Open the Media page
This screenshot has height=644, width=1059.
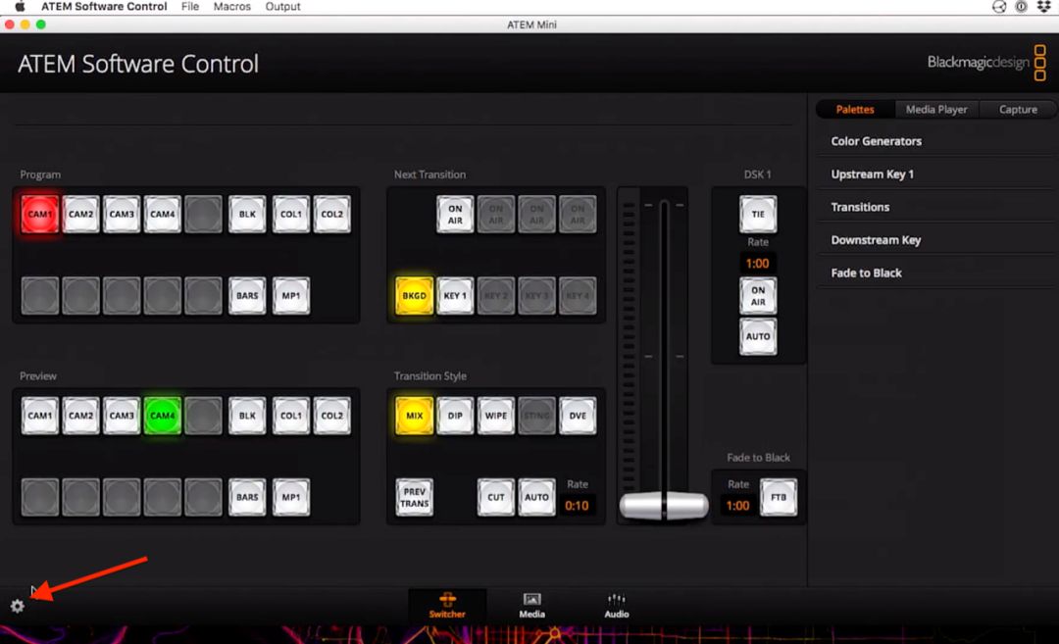tap(531, 606)
